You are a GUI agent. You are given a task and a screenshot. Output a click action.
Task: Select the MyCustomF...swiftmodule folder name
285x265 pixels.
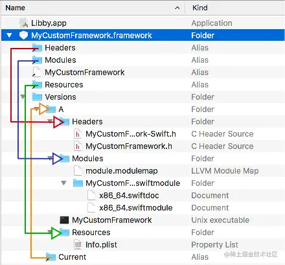coord(133,183)
